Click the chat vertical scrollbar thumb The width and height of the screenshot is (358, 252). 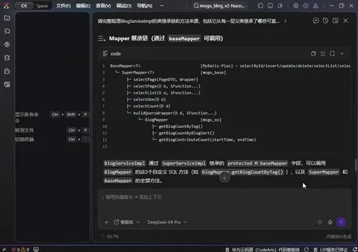[x=356, y=165]
